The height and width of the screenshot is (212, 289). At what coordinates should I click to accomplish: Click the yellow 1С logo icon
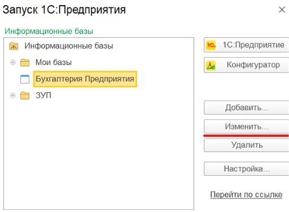(211, 45)
